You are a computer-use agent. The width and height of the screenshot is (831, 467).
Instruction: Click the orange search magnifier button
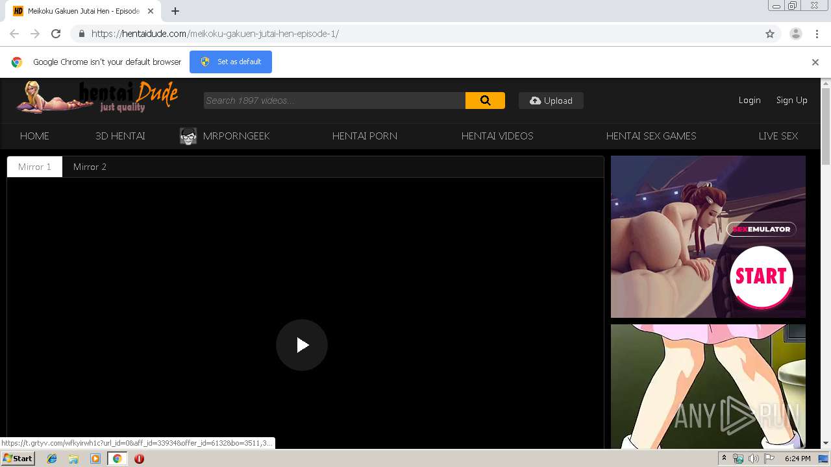pyautogui.click(x=485, y=101)
